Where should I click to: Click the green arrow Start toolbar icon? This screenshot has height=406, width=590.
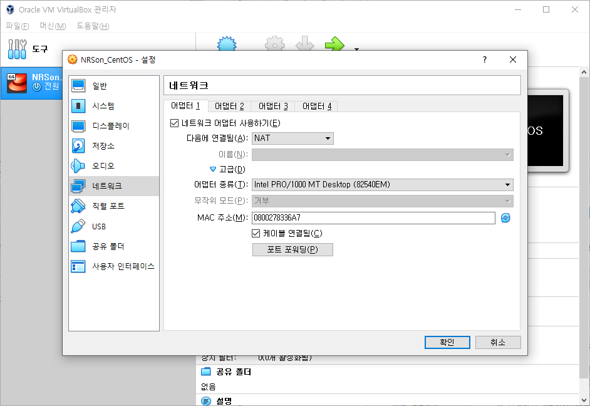334,43
